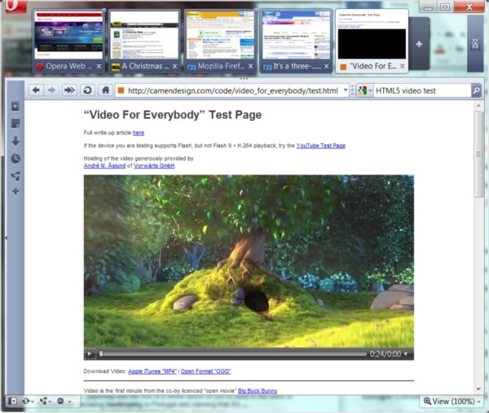Screen dimensions: 489x413
Task: Open the Unite panel in the sidebar
Action: click(15, 176)
